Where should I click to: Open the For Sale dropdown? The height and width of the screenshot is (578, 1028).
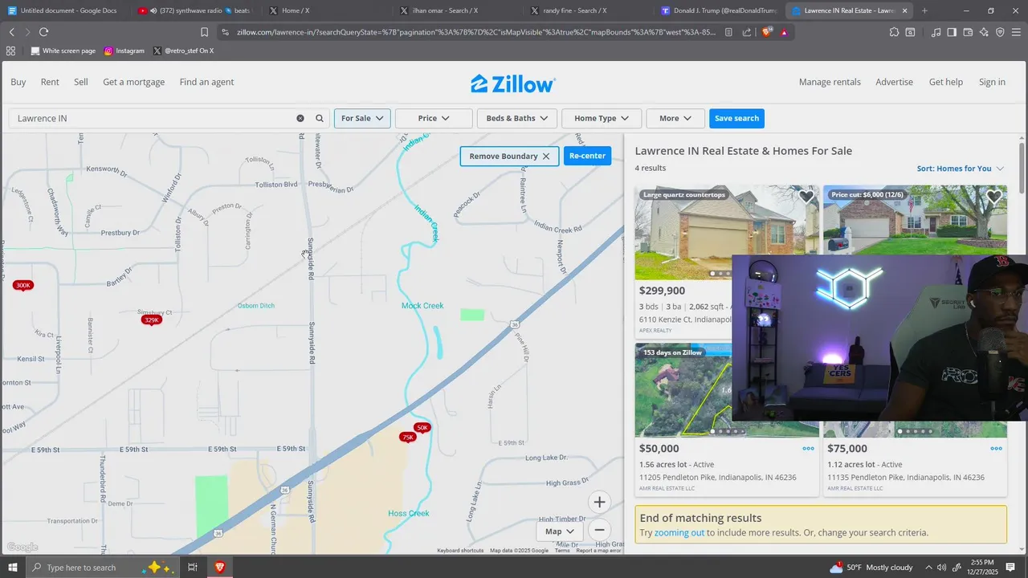tap(362, 118)
